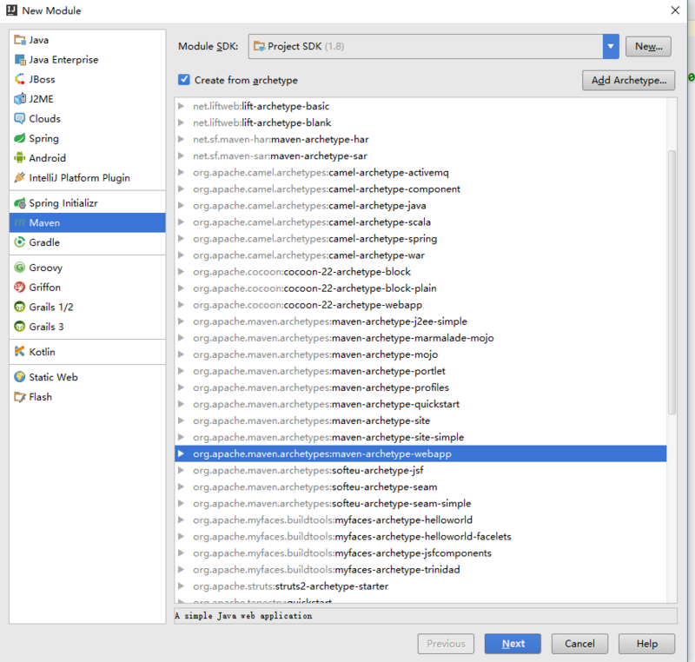Close the New Module dialog
The image size is (695, 662).
point(675,10)
